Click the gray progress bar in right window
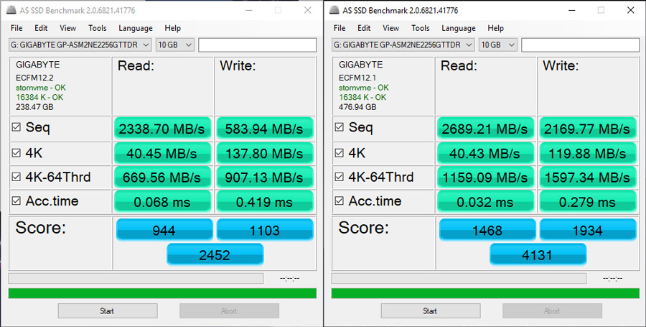The width and height of the screenshot is (646, 327). 459,278
